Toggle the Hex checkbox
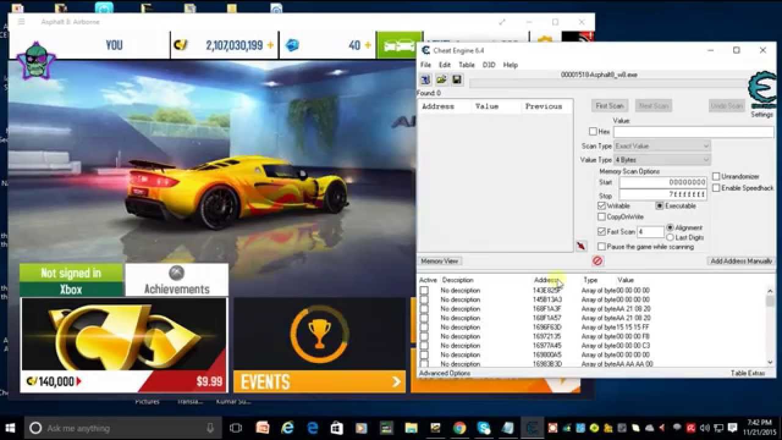This screenshot has height=440, width=782. [593, 131]
